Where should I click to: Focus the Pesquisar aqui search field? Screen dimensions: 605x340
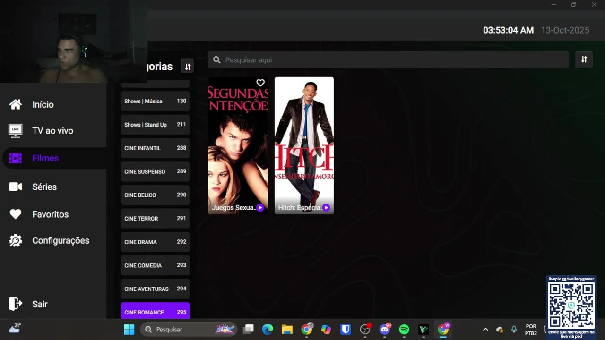389,60
